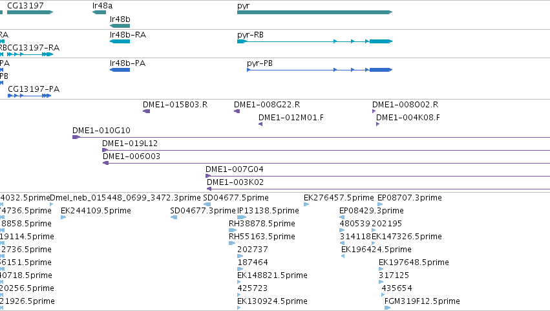Click the EK196424.5prime label
This screenshot has width=550, height=311.
(x=376, y=250)
